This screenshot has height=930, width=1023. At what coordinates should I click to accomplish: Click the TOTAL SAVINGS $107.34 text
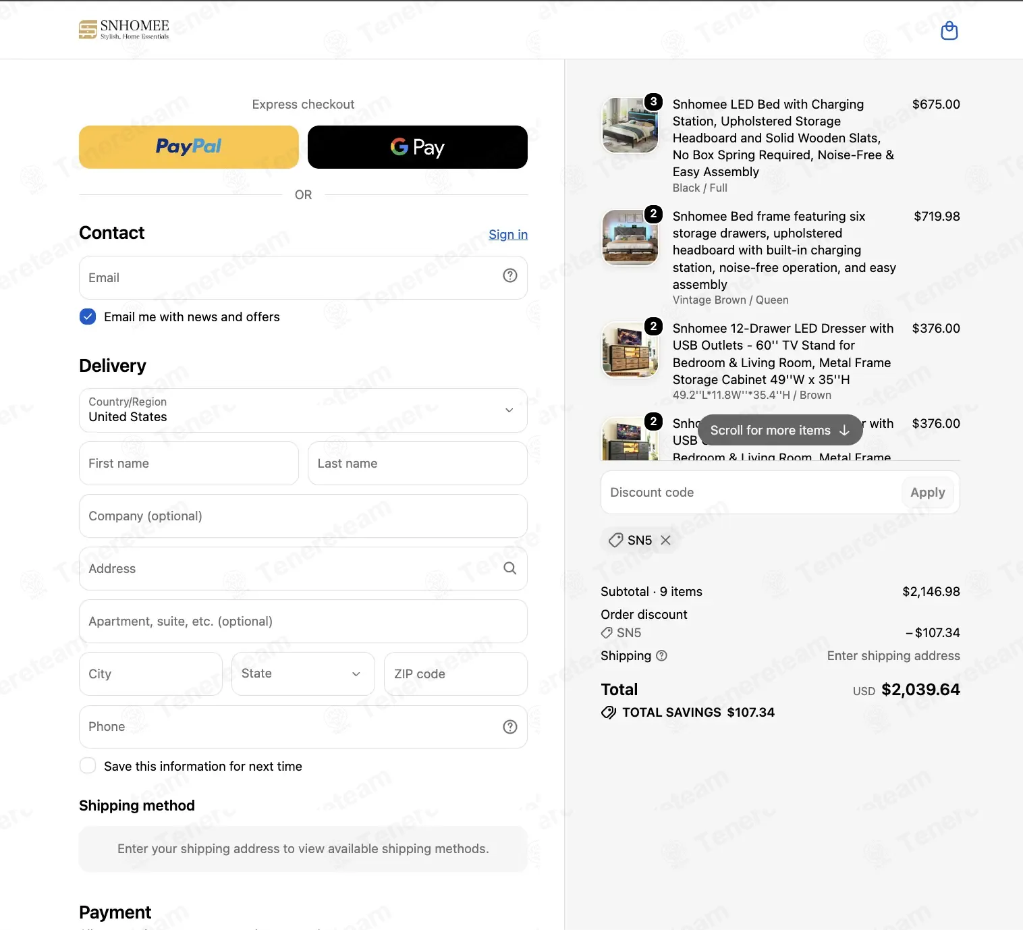click(698, 713)
